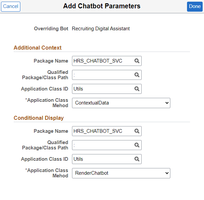Image resolution: width=204 pixels, height=200 pixels.
Task: Click the Recruiting Digital Assistant text
Action: tap(101, 29)
